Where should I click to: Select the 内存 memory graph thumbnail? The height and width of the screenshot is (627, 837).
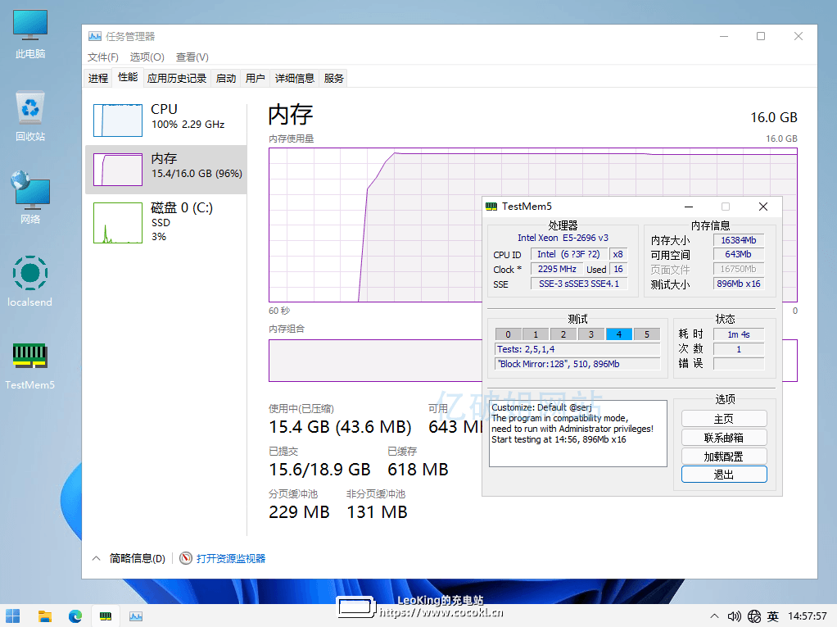[x=118, y=170]
